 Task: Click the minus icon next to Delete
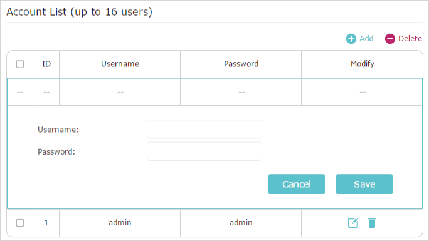pos(390,39)
